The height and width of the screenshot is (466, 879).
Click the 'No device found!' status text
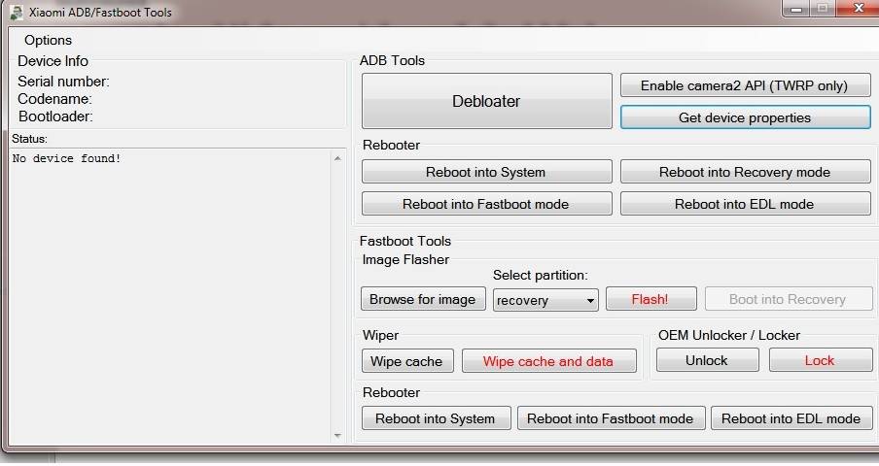pyautogui.click(x=67, y=158)
